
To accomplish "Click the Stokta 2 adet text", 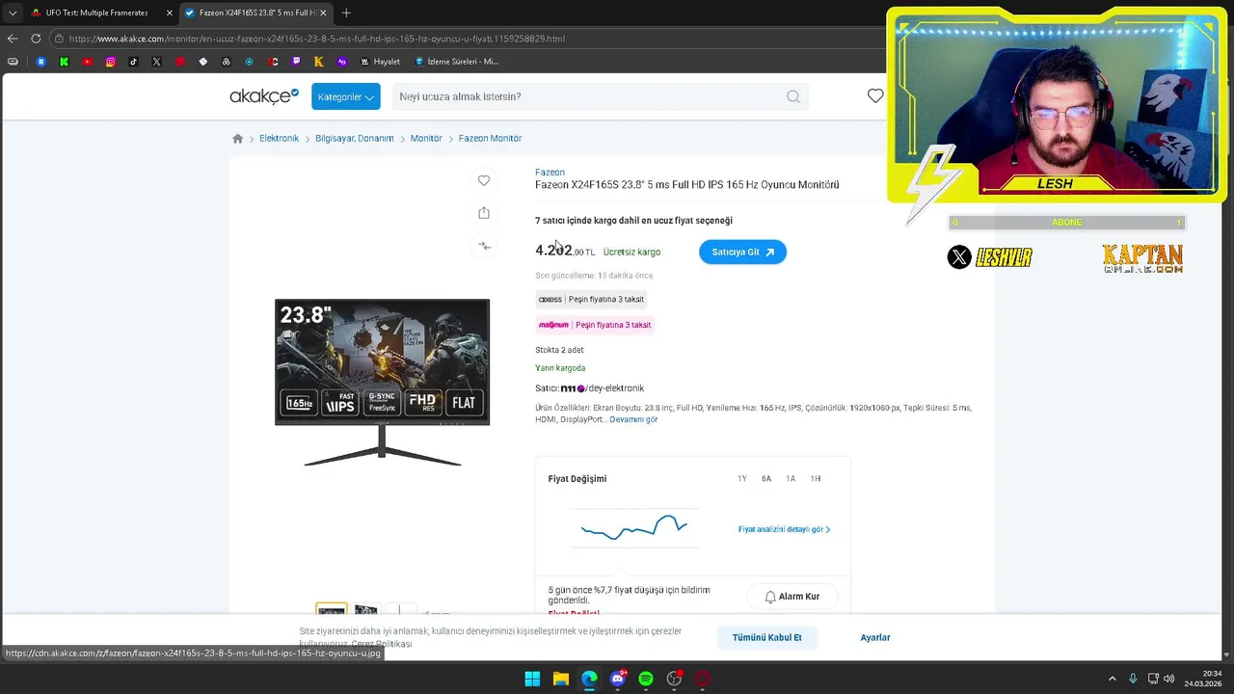I will pos(559,350).
